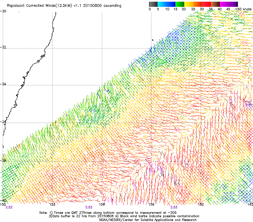Viewport: 253px width, 222px height.
Task: Click the "156" longitude axis label
Action: tap(102, 205)
